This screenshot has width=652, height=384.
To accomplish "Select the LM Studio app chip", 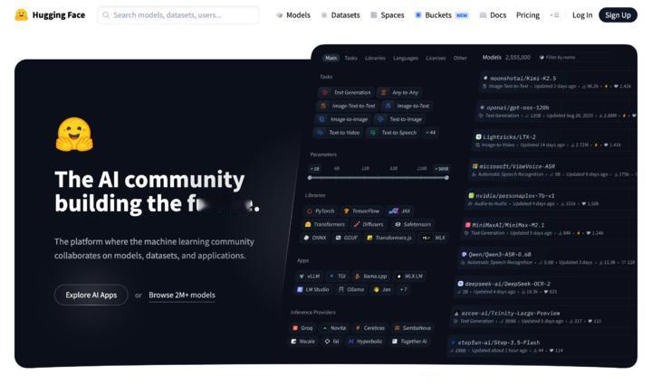I will pyautogui.click(x=312, y=289).
